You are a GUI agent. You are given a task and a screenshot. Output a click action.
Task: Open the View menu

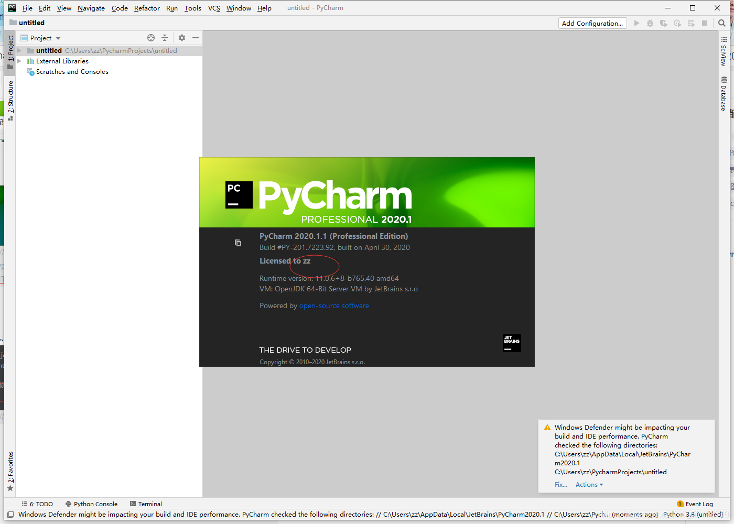click(64, 8)
